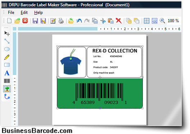
Task: Click the printer icon to print
Action: coord(61,21)
